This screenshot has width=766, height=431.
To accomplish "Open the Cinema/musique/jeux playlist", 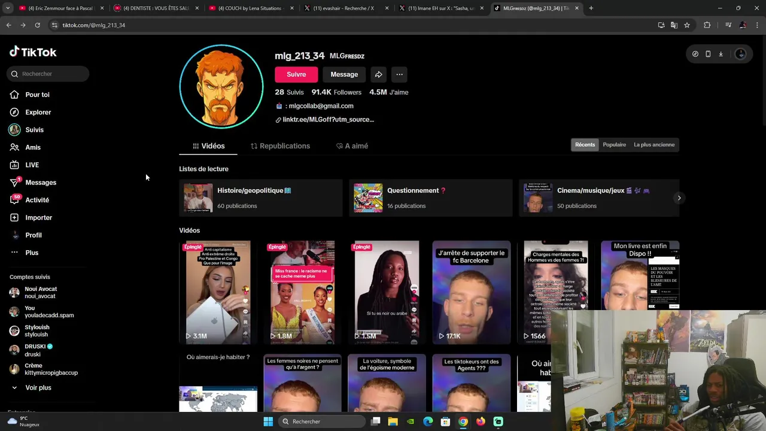I will [599, 198].
